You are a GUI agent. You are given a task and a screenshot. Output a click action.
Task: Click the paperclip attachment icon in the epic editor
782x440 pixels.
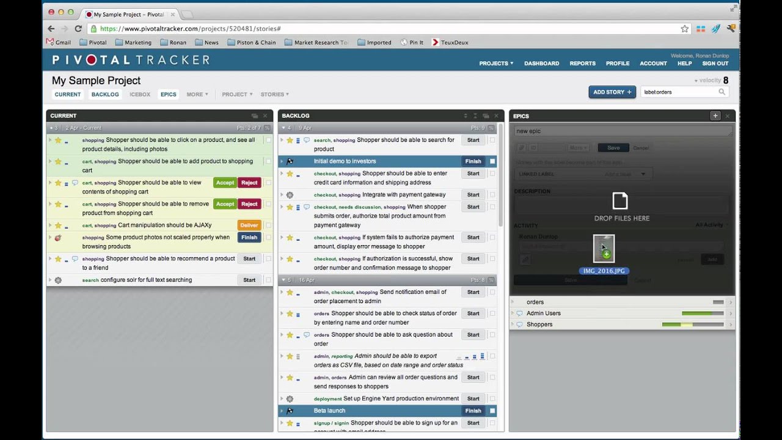tap(521, 147)
